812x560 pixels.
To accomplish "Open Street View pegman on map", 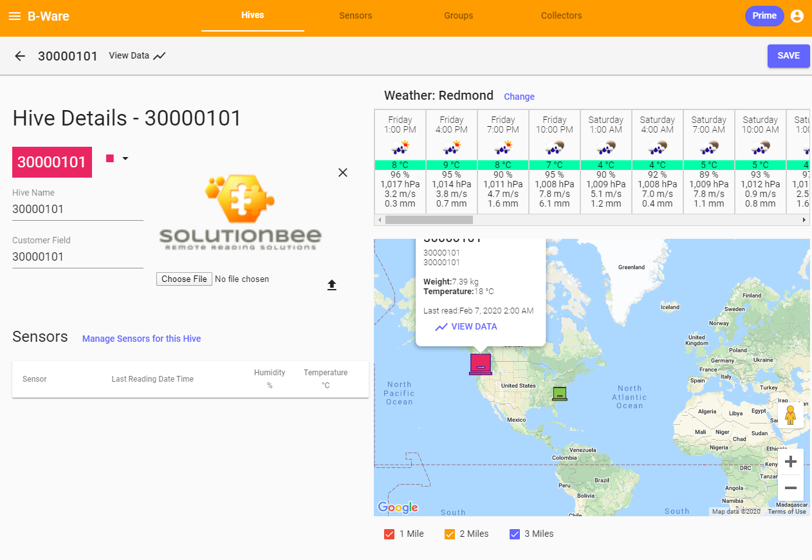I will click(791, 415).
